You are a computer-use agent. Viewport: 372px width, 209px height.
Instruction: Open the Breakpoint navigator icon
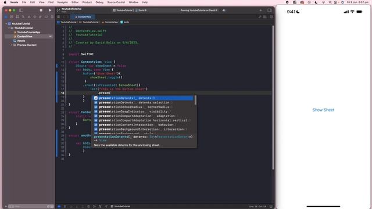(46, 17)
